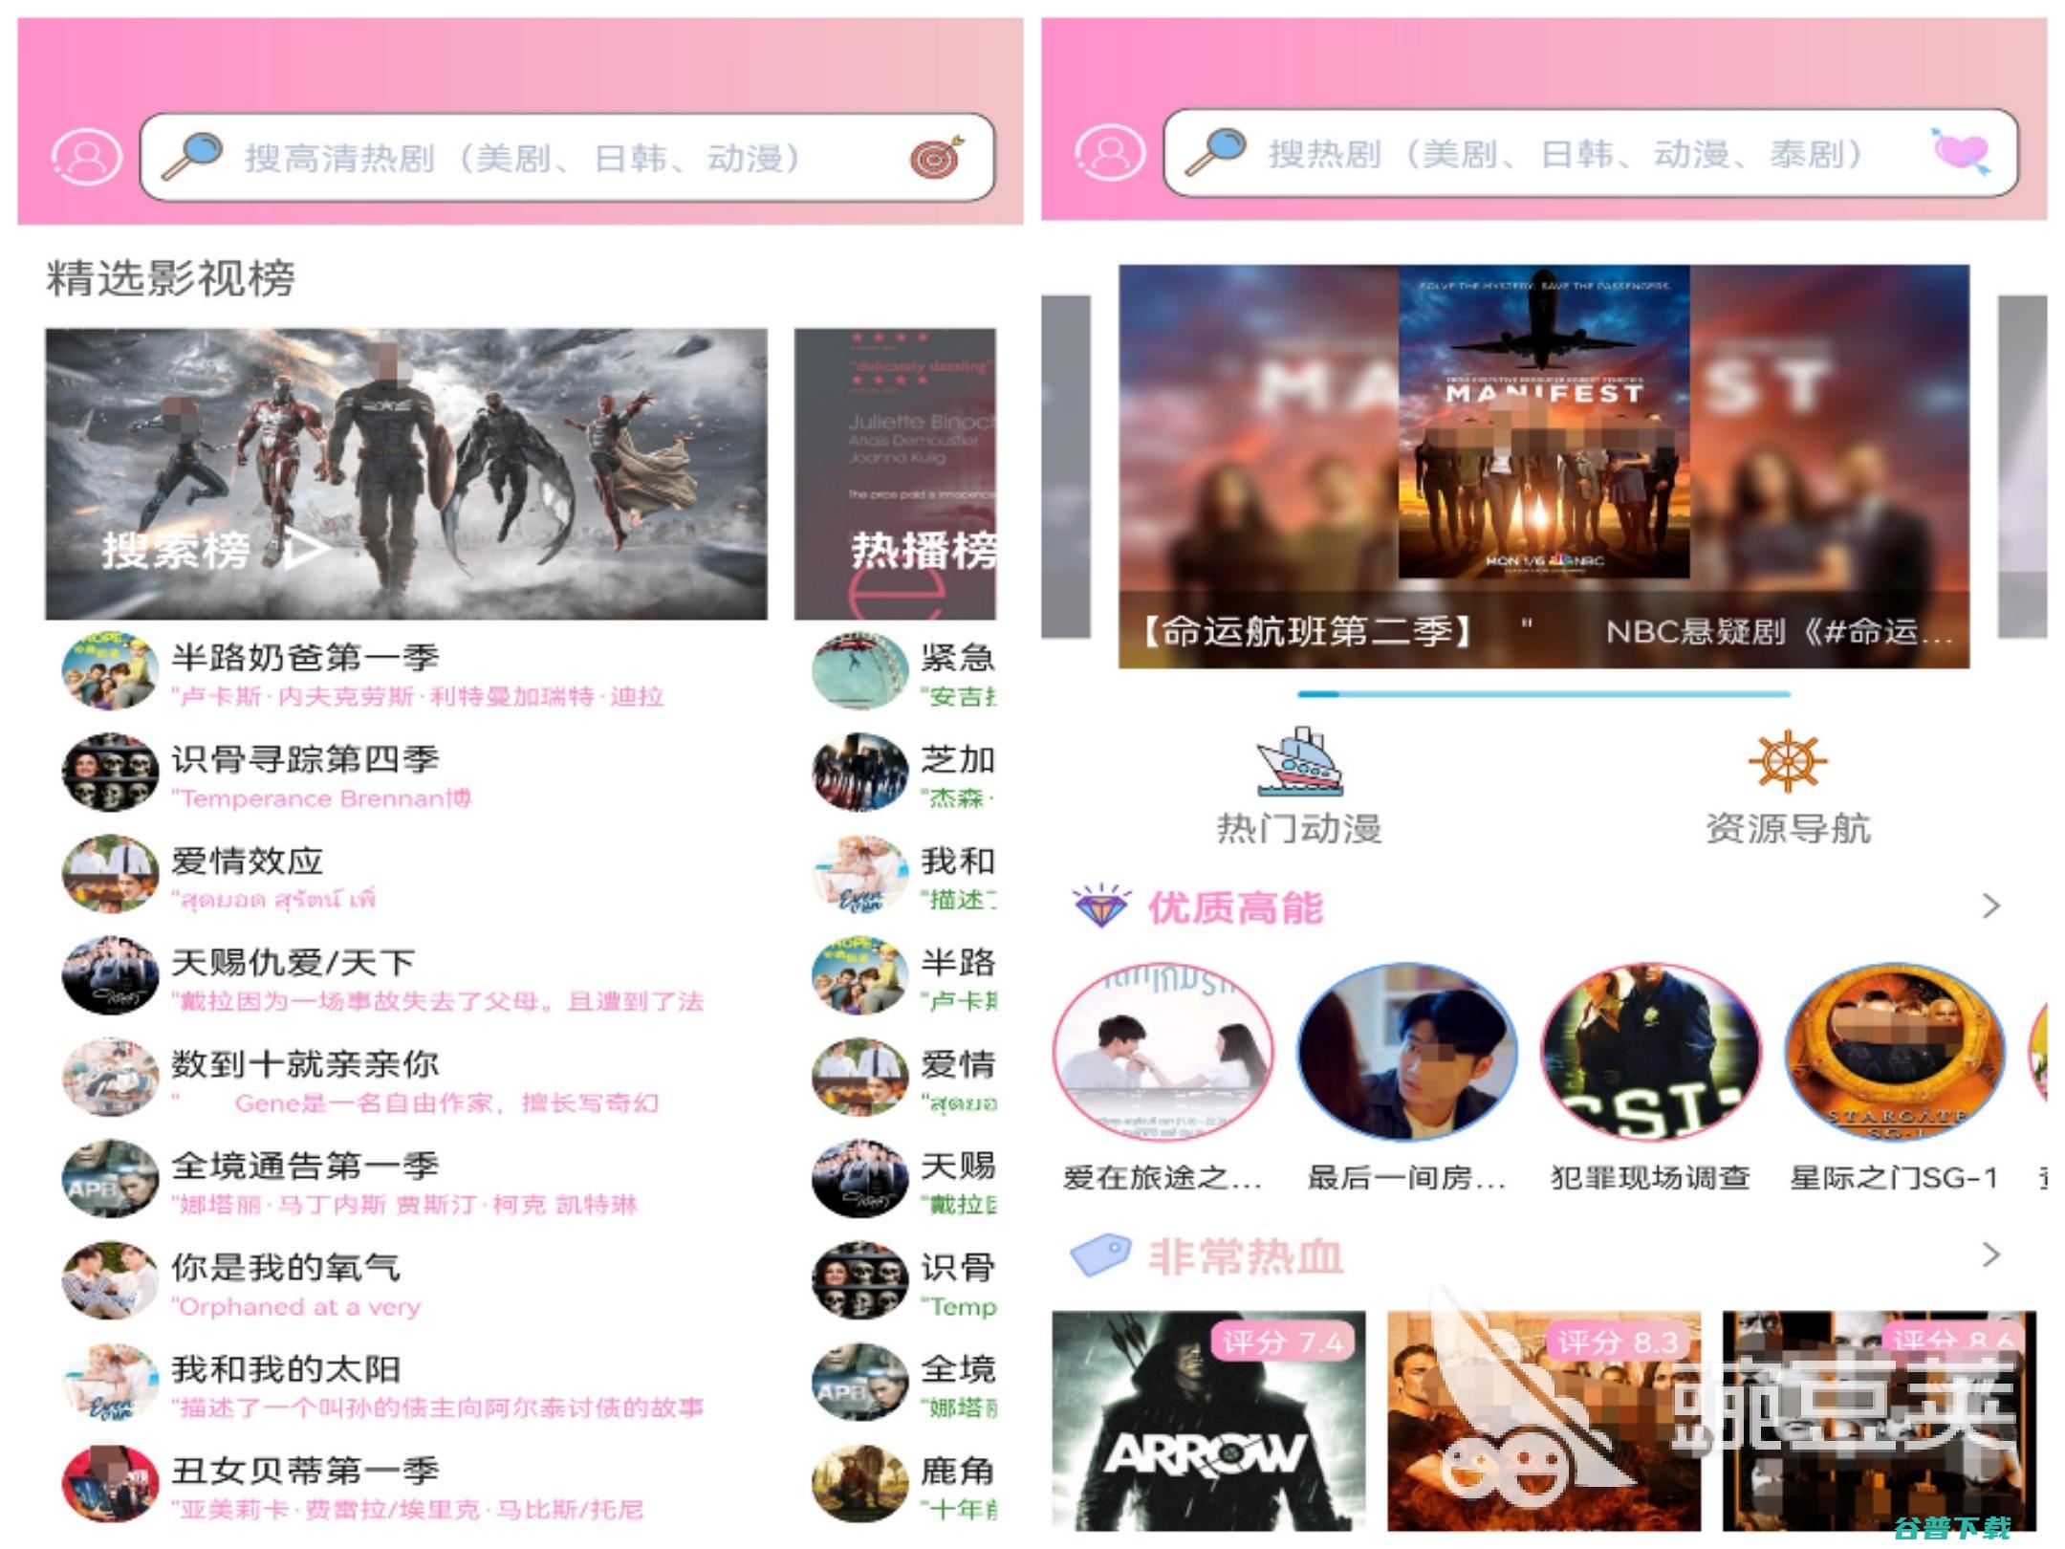
Task: Tap the 芝加 round avatar in 热播榜
Action: pyautogui.click(x=859, y=773)
